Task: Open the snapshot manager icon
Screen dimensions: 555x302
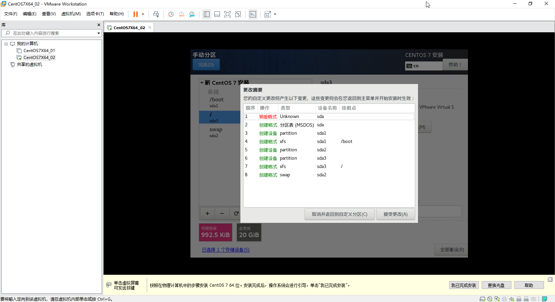Action: click(x=192, y=14)
